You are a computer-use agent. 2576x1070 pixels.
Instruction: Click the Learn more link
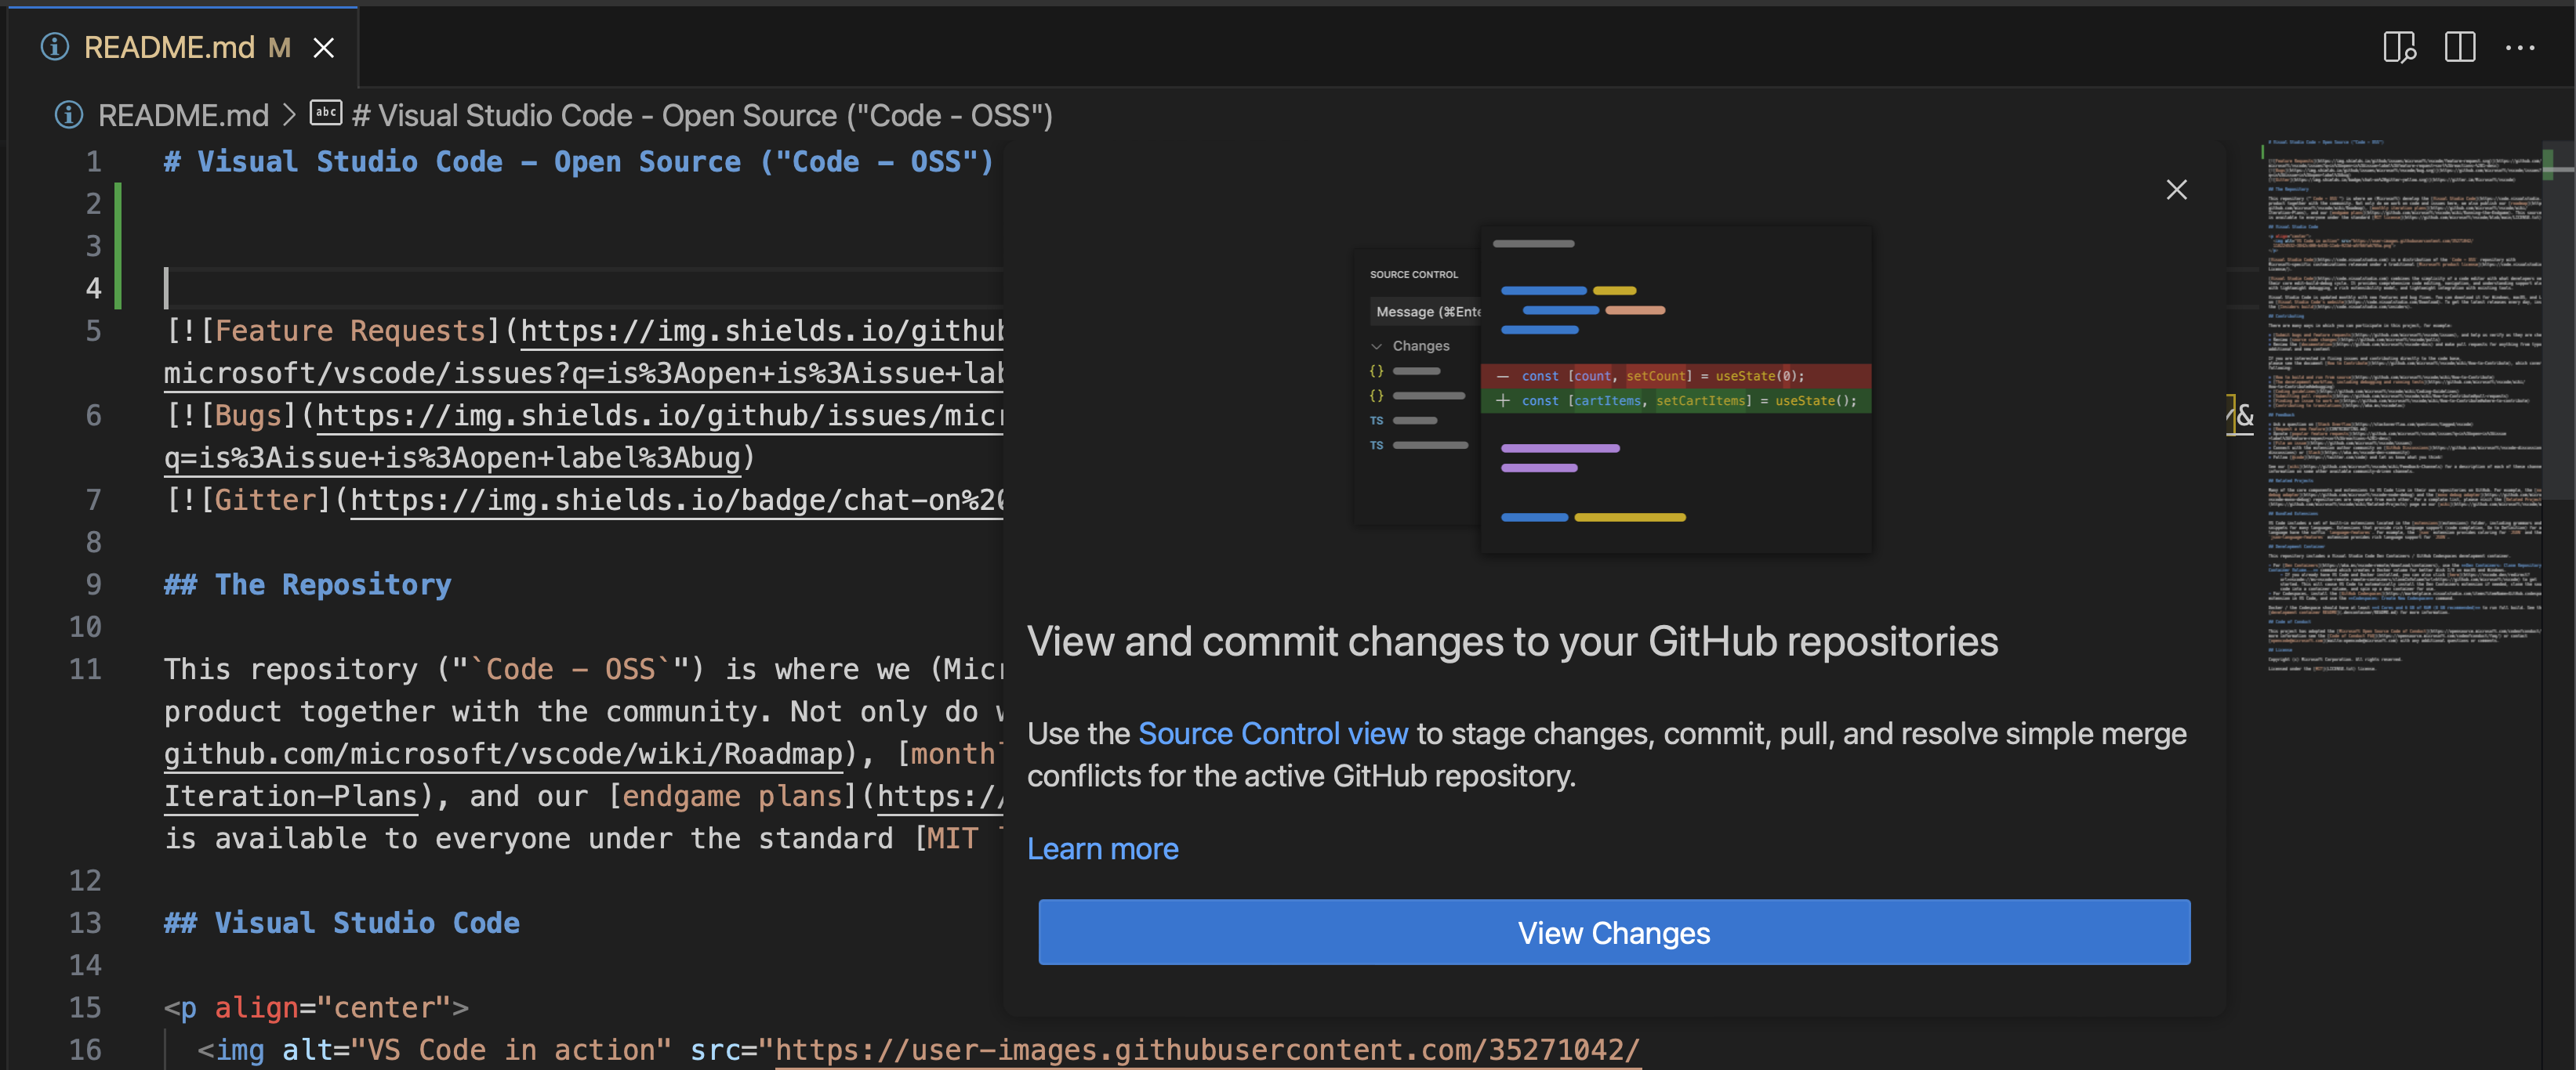point(1103,848)
